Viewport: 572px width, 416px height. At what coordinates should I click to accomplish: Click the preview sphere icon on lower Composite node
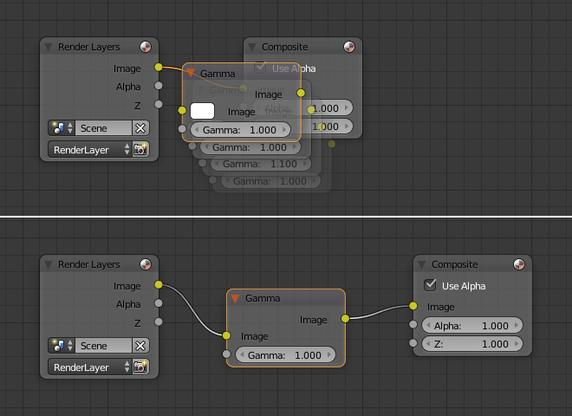click(x=519, y=264)
